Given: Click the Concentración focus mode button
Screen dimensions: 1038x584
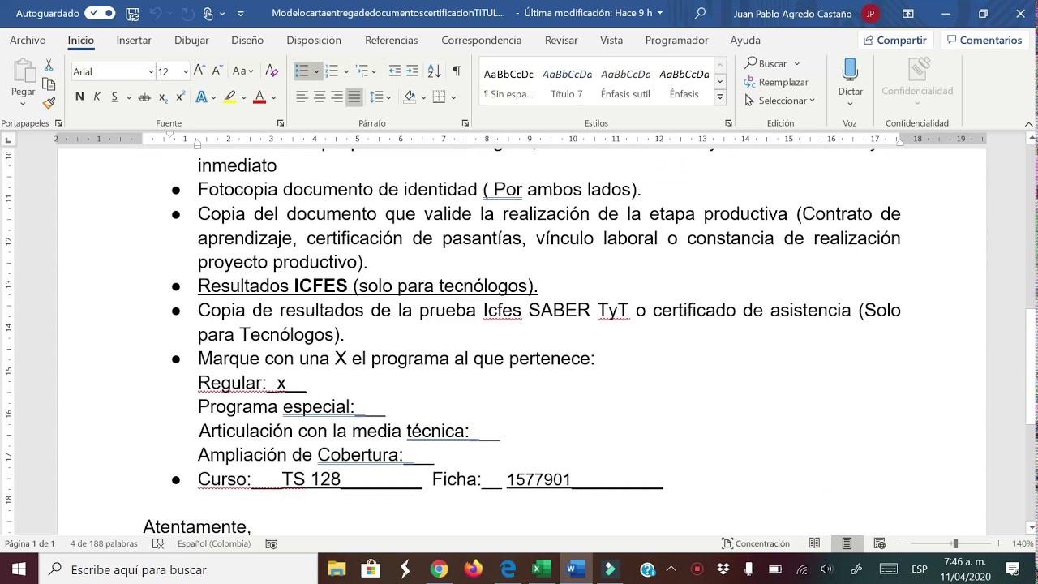Looking at the screenshot, I should click(x=756, y=543).
